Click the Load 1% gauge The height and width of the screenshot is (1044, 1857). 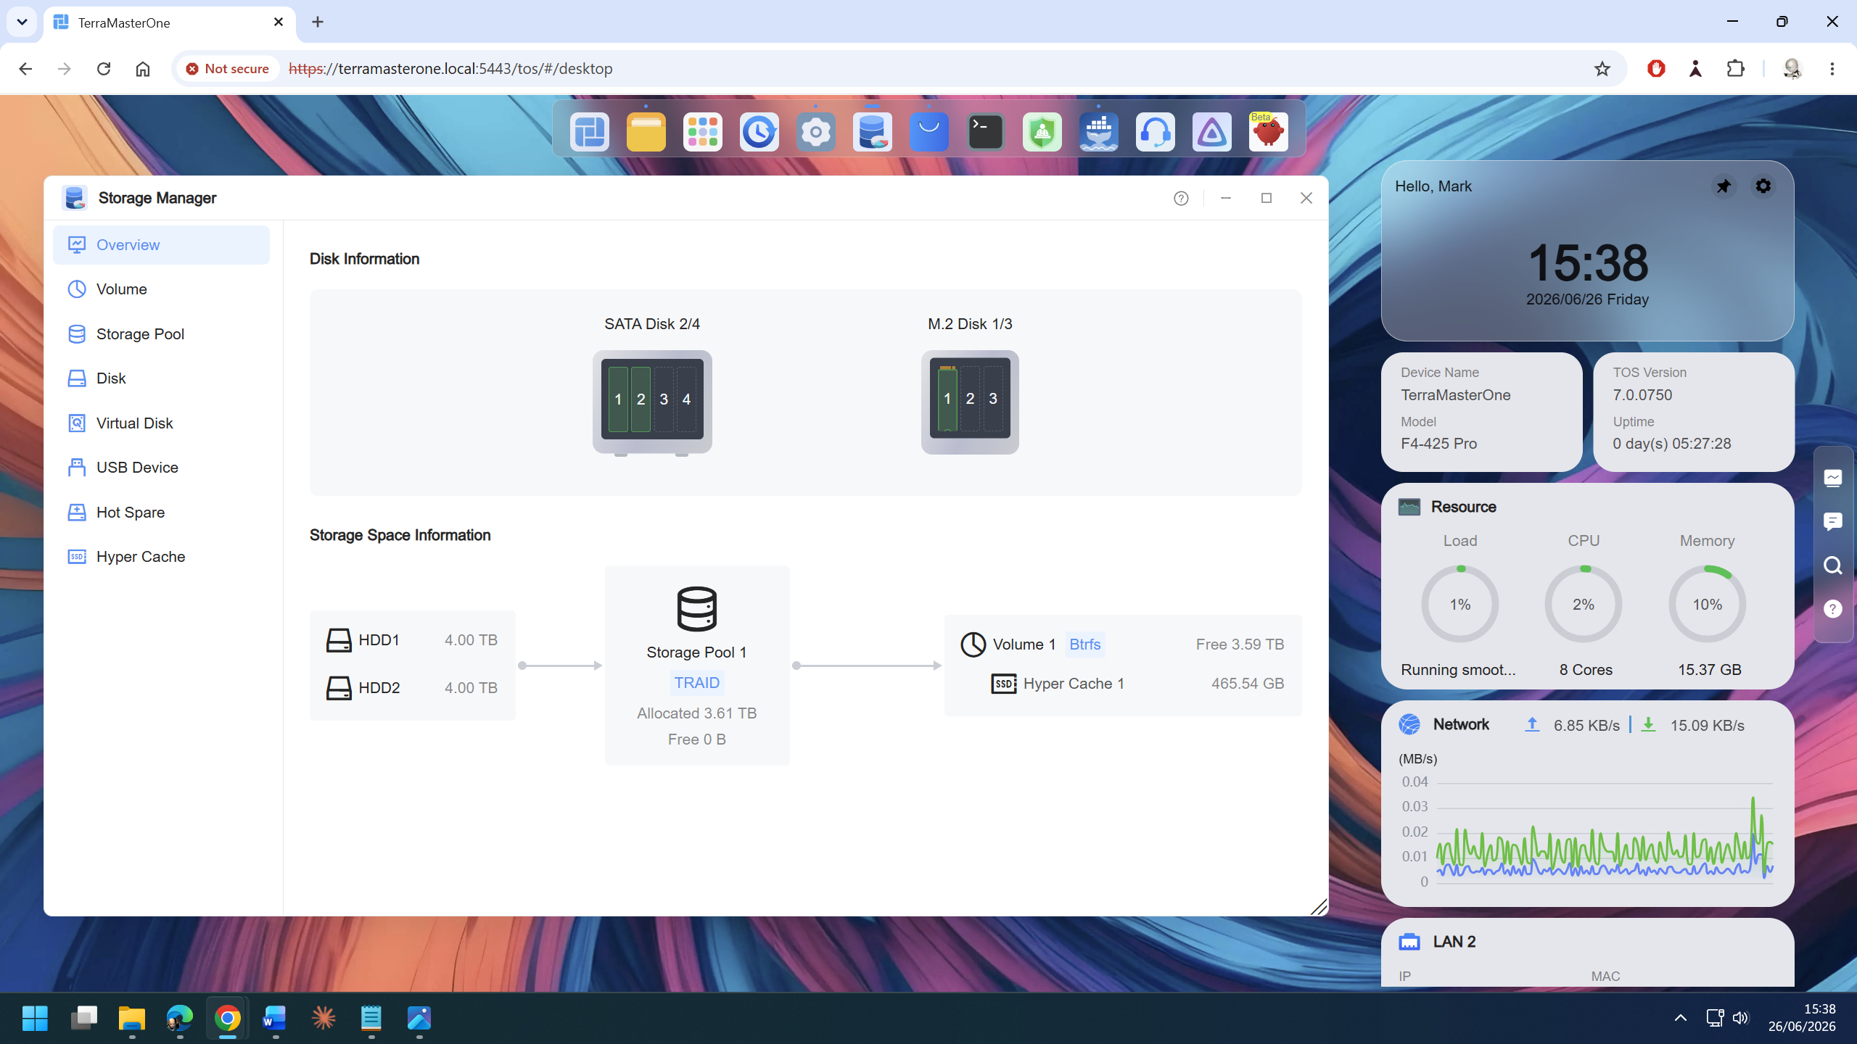pyautogui.click(x=1460, y=604)
